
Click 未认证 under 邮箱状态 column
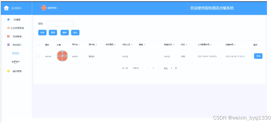coord(167,57)
